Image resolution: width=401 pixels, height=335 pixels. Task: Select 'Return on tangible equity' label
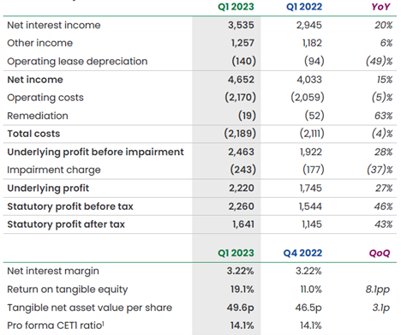point(68,290)
